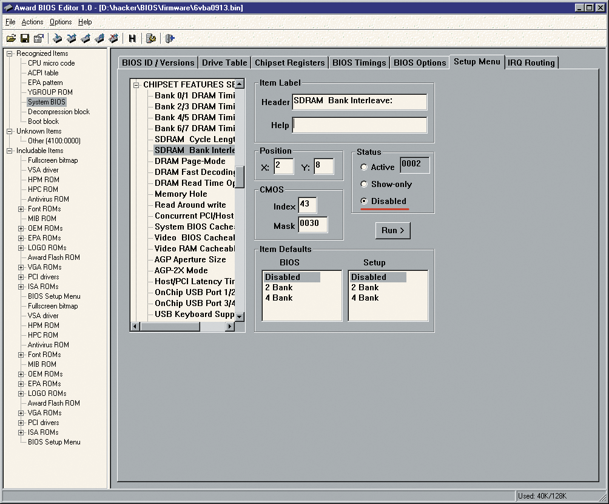The width and height of the screenshot is (609, 504).
Task: Open the Options menu
Action: coord(61,22)
